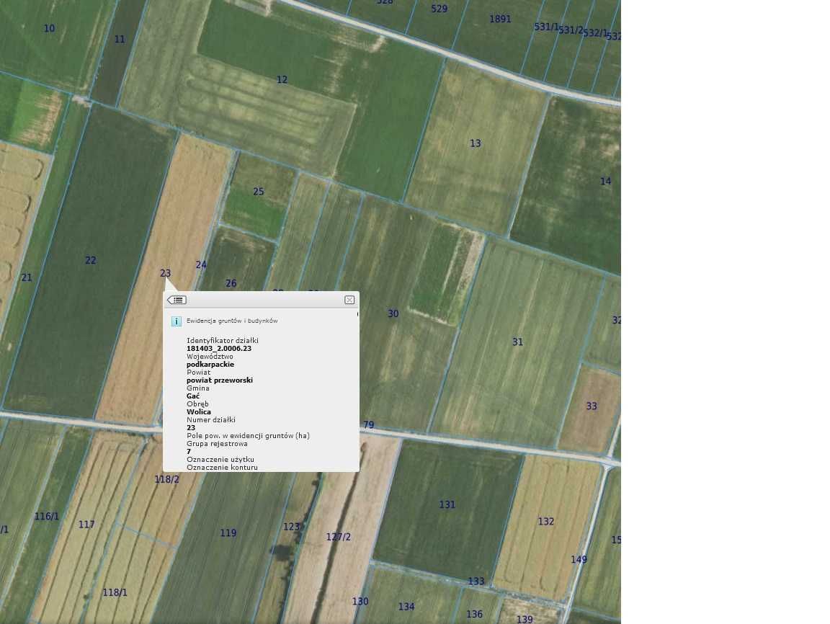Click parcel label 12 on the map
The width and height of the screenshot is (830, 624).
[282, 80]
